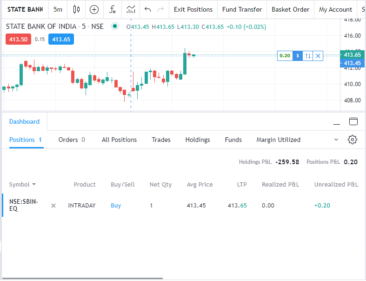The height and width of the screenshot is (281, 366).
Task: Click the Exit Positions toolbar button
Action: (x=193, y=9)
